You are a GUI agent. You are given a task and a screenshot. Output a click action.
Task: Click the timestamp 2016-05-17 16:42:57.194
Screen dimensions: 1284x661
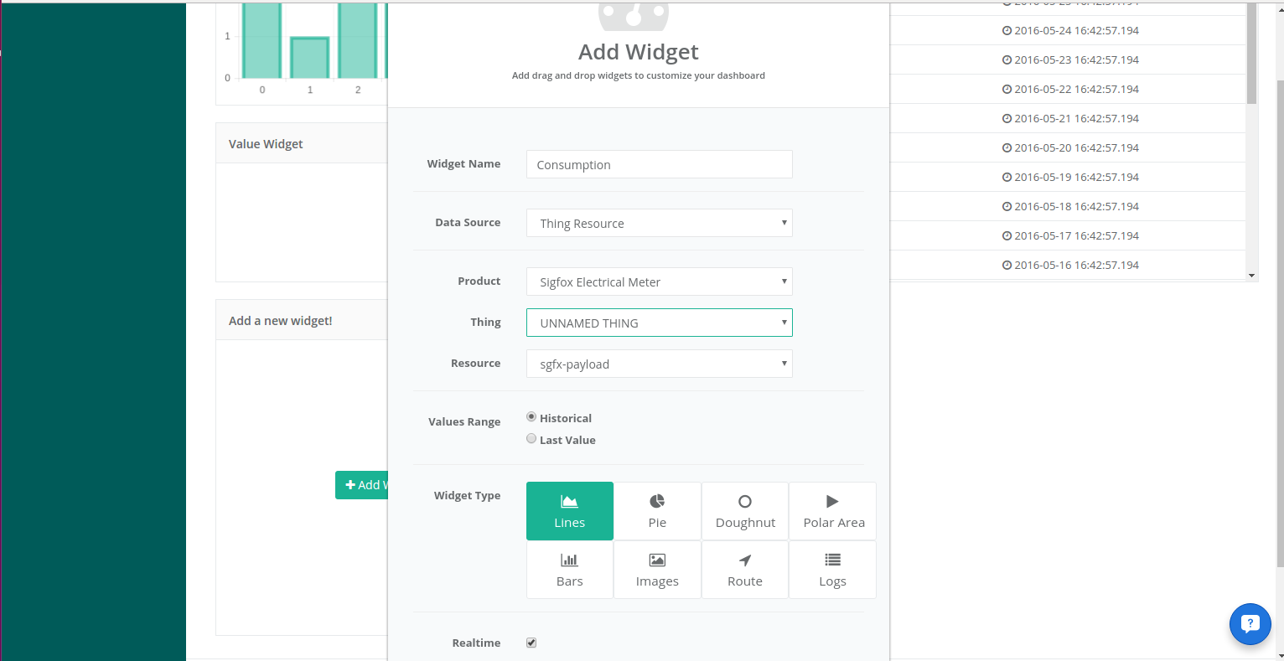click(x=1076, y=235)
